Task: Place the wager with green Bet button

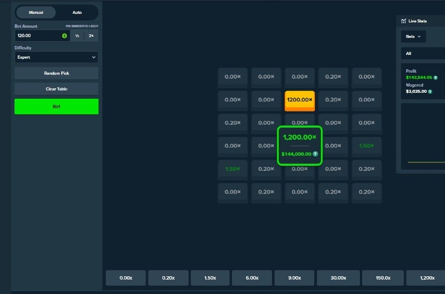Action: click(56, 107)
